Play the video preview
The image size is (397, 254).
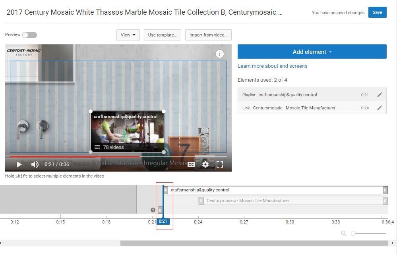pyautogui.click(x=19, y=164)
